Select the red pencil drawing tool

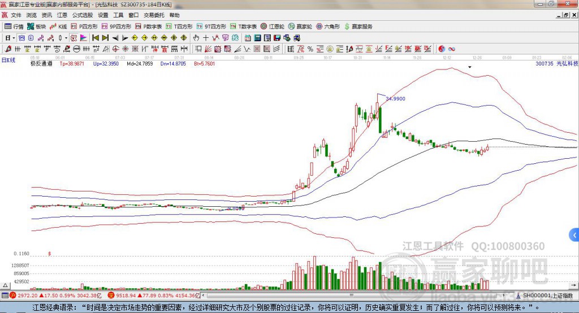(8, 49)
